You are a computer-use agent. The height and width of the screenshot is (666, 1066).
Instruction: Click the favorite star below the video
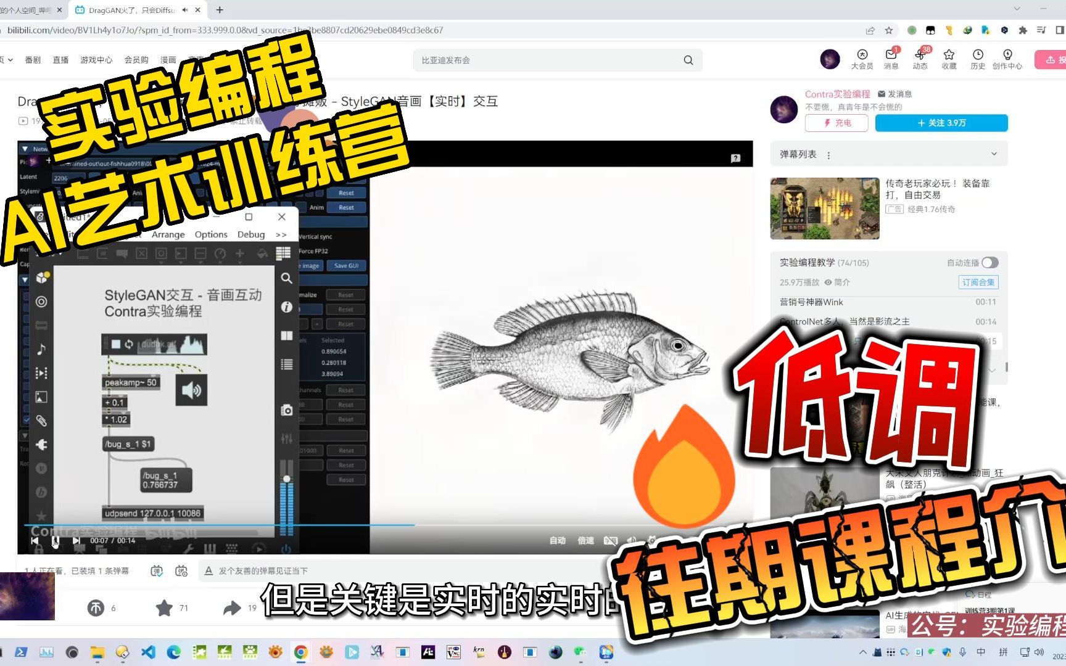tap(164, 608)
